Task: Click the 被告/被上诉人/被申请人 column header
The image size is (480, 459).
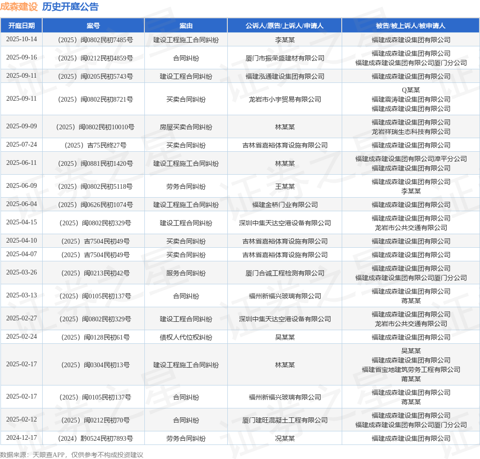Action: point(411,26)
